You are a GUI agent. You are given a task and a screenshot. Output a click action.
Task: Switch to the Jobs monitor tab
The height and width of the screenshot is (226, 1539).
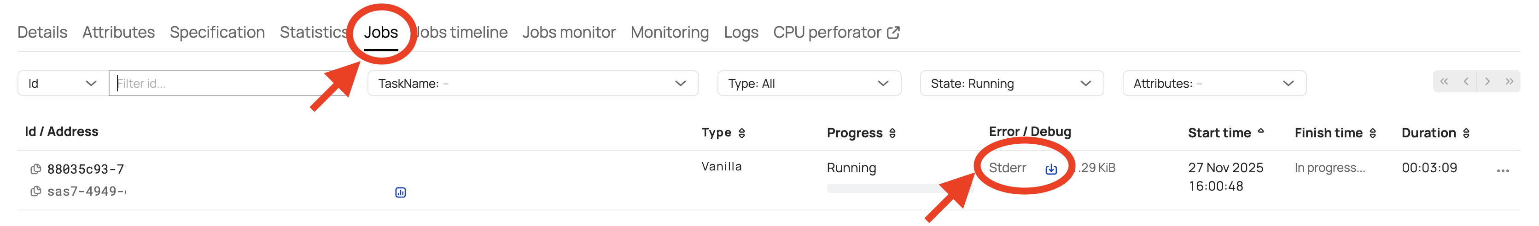click(x=568, y=32)
